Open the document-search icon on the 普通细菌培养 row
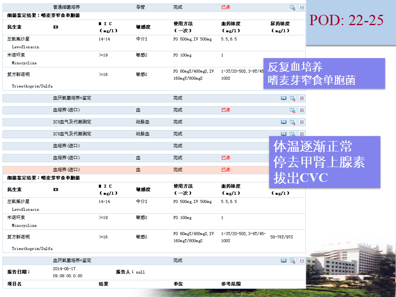 pos(292,7)
